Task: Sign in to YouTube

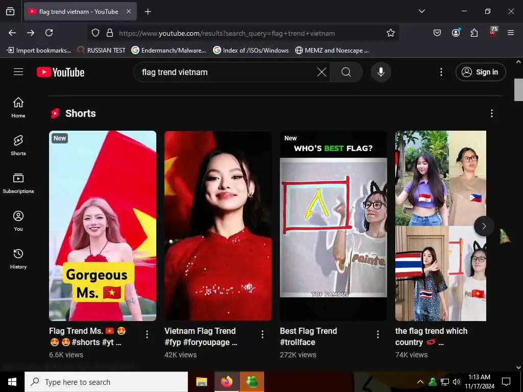Action: click(480, 72)
